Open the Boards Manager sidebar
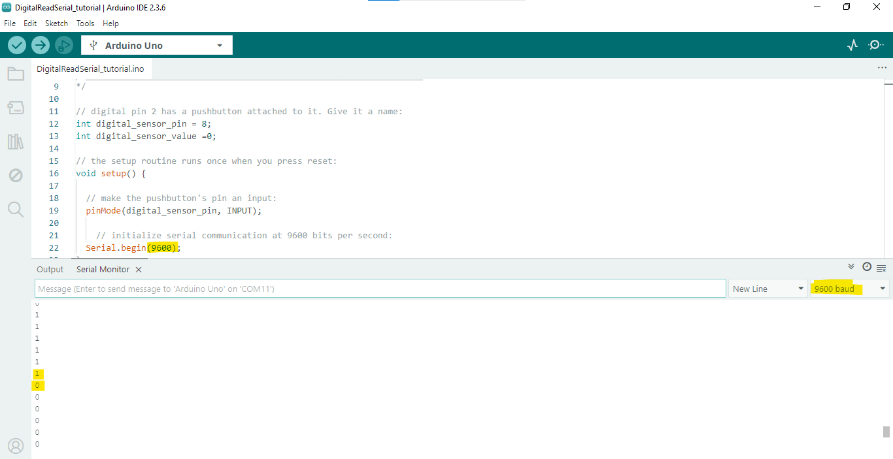This screenshot has height=459, width=893. (x=16, y=108)
